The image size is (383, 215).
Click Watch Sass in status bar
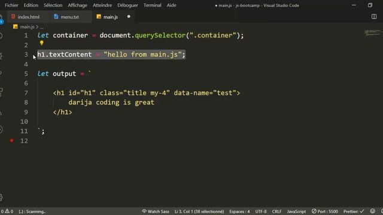click(x=156, y=211)
